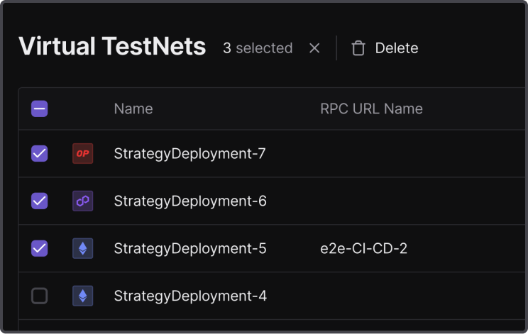Open the StrategyDeployment-7 testnet
Screen dimensions: 528x334
189,153
